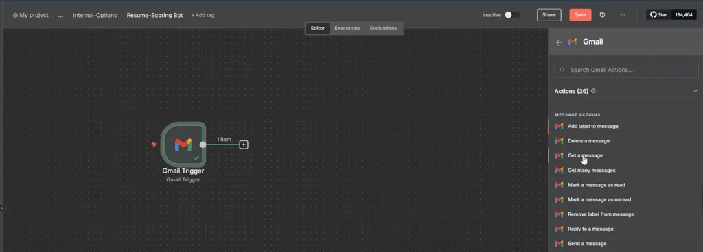703x252 pixels.
Task: Switch to the Executions tab
Action: 347,28
